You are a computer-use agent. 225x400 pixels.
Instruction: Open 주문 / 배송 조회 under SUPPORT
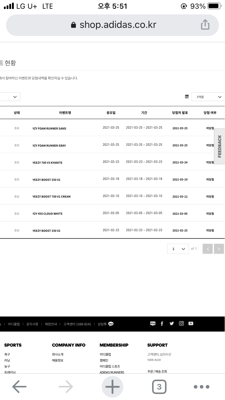coord(157,372)
